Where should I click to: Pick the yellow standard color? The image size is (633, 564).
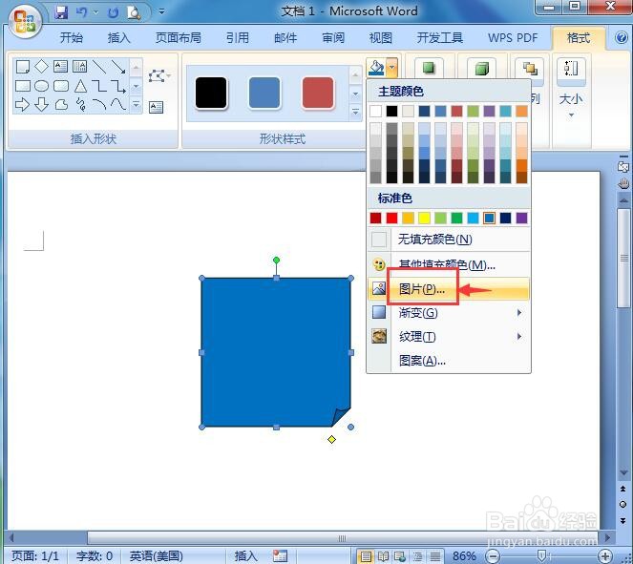point(424,219)
